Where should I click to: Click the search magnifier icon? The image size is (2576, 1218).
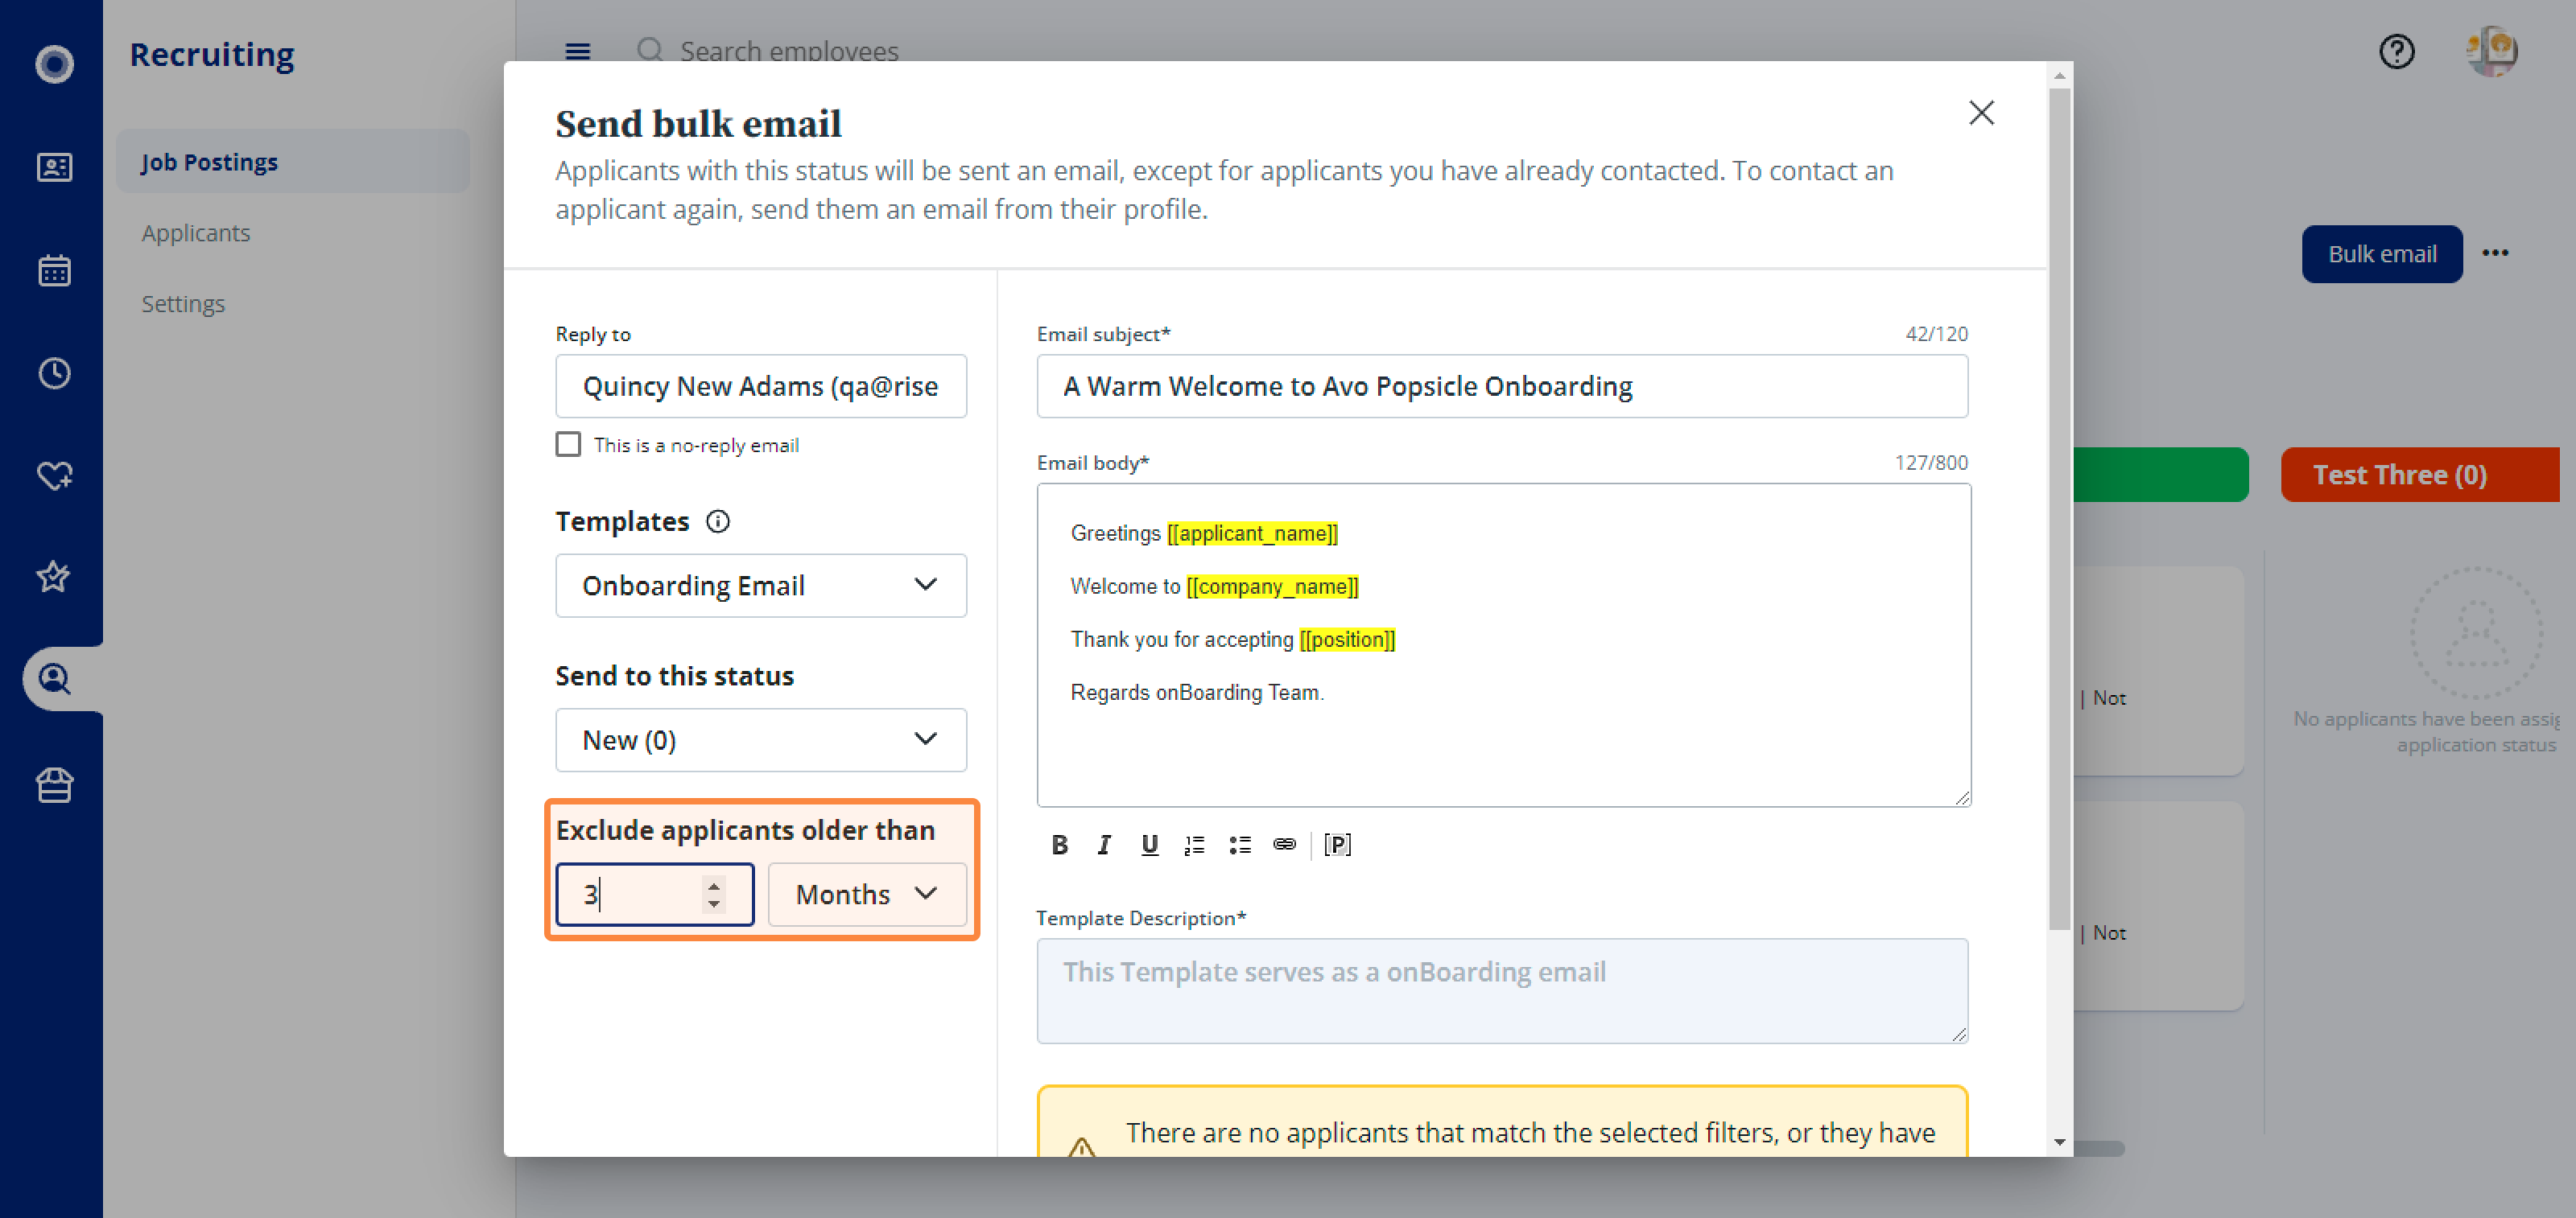click(x=650, y=50)
